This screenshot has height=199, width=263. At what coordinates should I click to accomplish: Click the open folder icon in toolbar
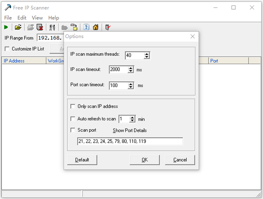coord(18,27)
